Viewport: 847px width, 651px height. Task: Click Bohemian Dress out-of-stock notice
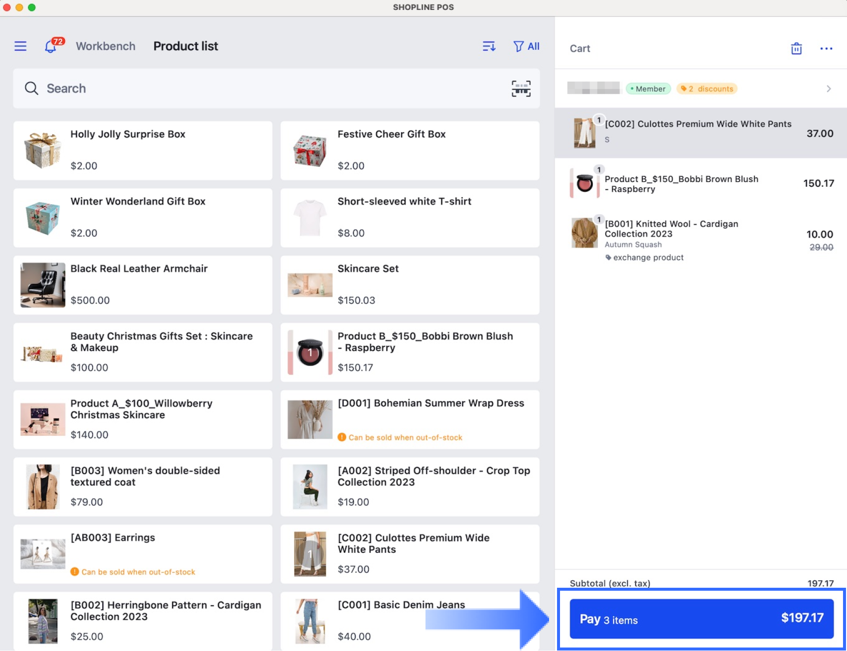coord(400,437)
